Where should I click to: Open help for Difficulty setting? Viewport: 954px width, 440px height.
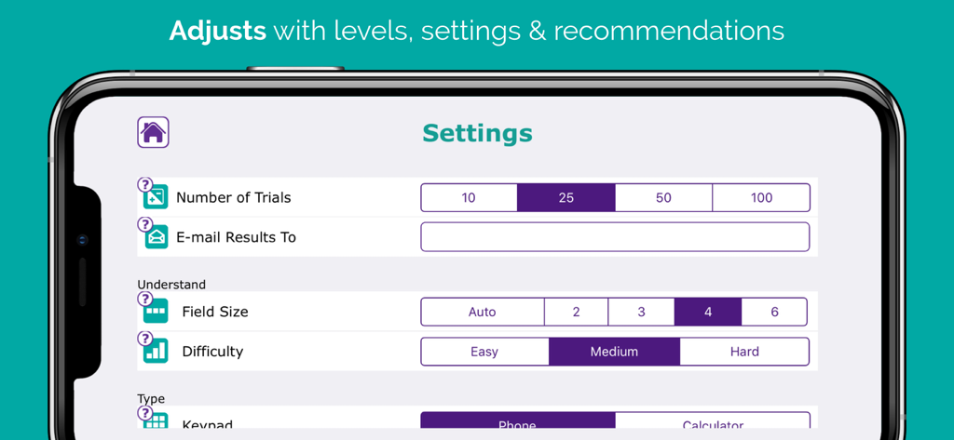point(144,339)
